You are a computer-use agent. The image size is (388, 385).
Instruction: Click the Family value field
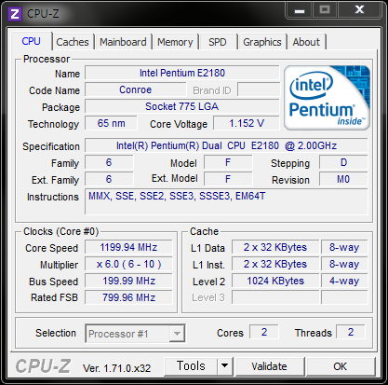[x=109, y=162]
